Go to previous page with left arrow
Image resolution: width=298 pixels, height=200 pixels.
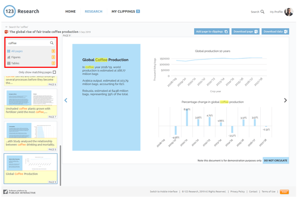[66, 100]
